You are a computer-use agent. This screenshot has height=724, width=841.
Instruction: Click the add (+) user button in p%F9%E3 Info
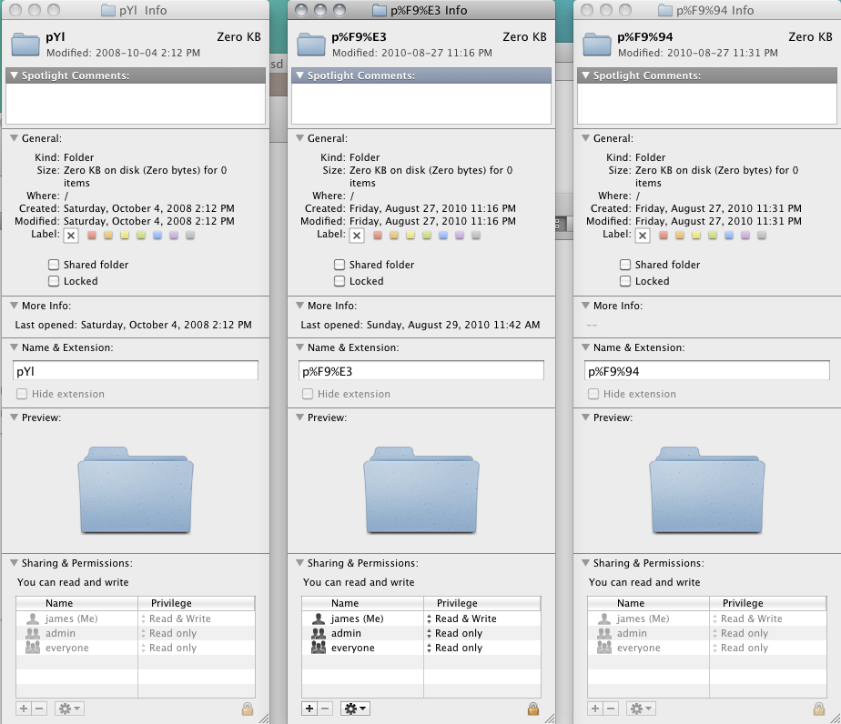coord(309,709)
